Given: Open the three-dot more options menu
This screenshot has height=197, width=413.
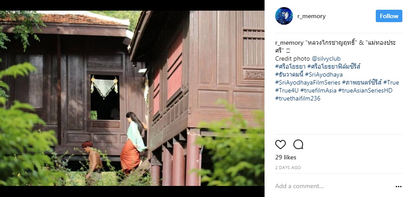Looking at the screenshot, I should pos(398,186).
